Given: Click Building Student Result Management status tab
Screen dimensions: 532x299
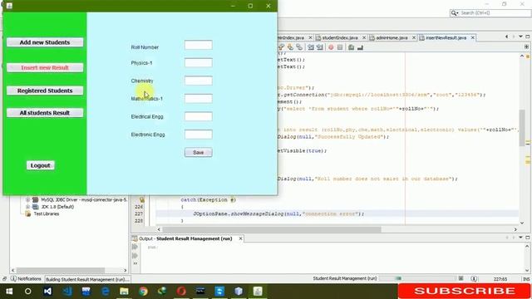Looking at the screenshot, I should click(87, 279).
